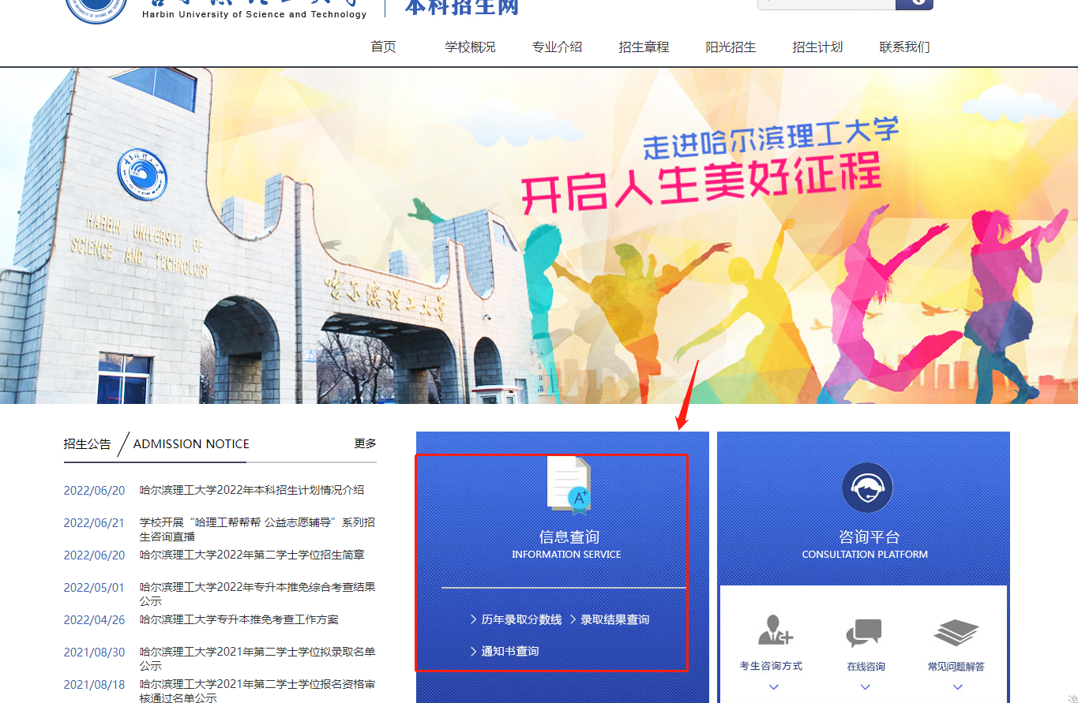The width and height of the screenshot is (1078, 703).
Task: Click the 咨询平台 headset icon
Action: coord(867,488)
